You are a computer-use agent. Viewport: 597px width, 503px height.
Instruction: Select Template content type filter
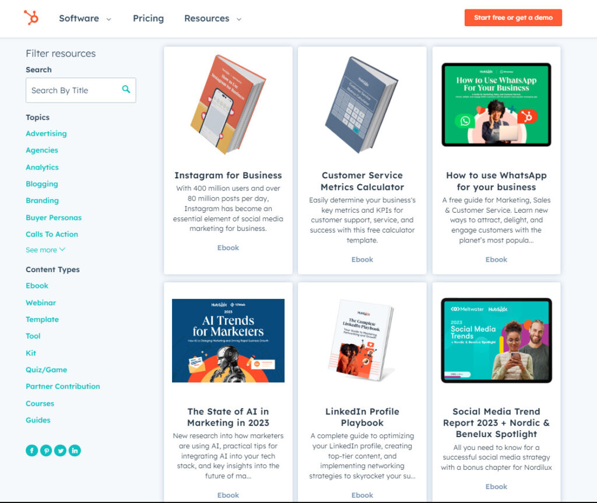[42, 319]
